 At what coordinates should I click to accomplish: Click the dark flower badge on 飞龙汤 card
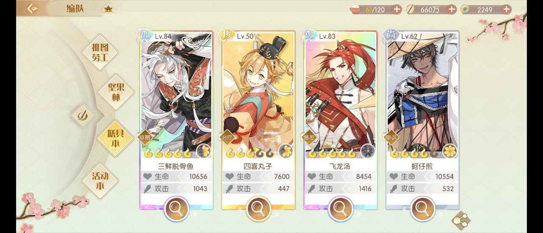click(367, 151)
